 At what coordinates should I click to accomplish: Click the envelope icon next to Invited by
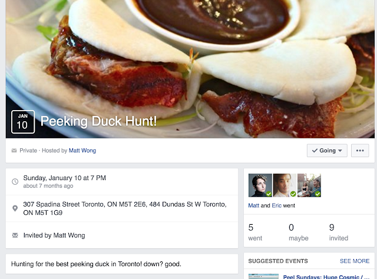click(x=15, y=235)
